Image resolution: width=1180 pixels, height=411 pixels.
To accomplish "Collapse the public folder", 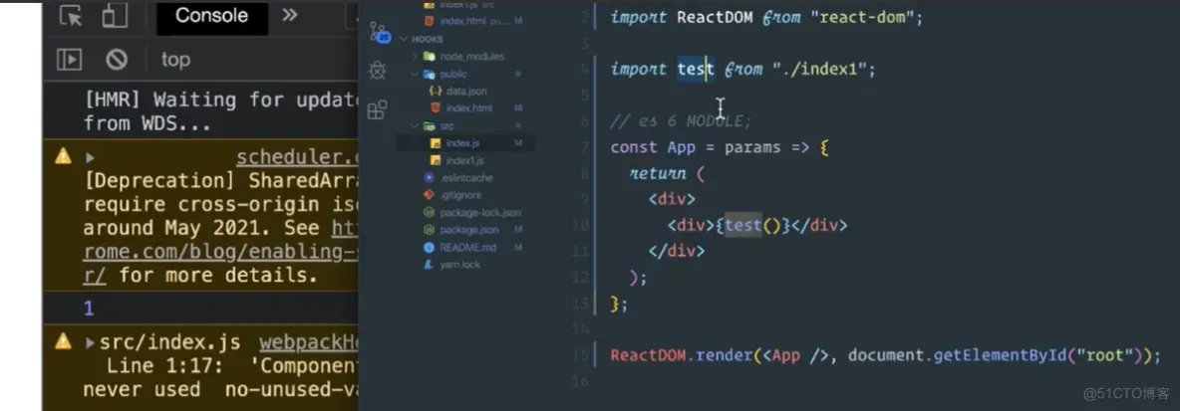I will click(x=451, y=75).
